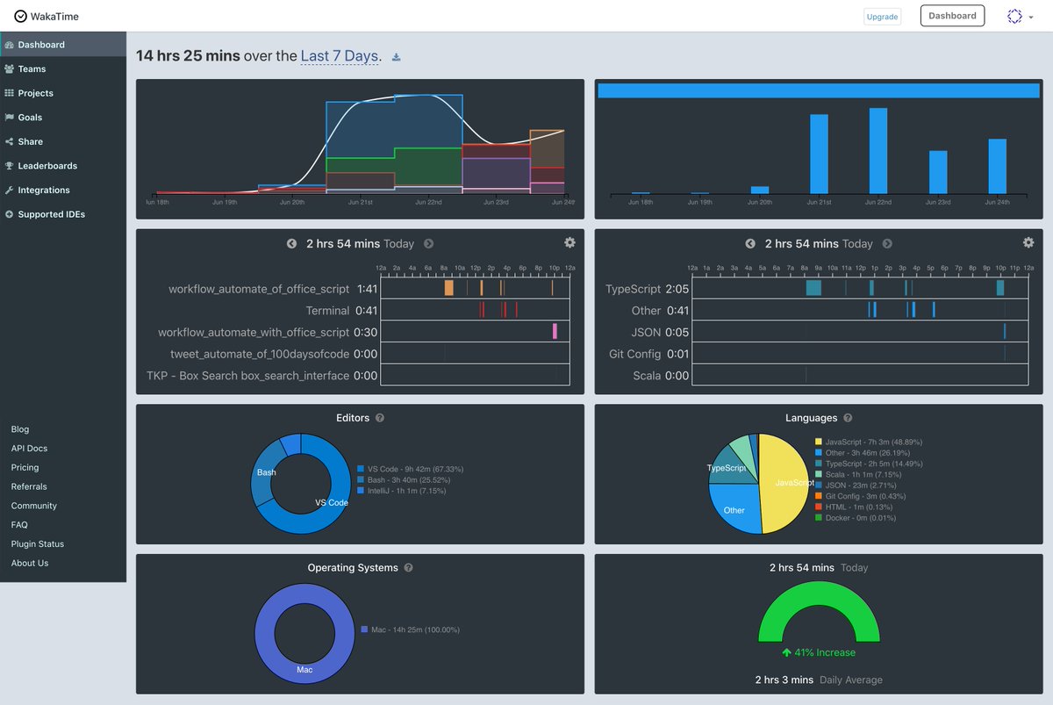This screenshot has width=1053, height=705.
Task: Open settings gear in languages timeline panel
Action: tap(1028, 242)
